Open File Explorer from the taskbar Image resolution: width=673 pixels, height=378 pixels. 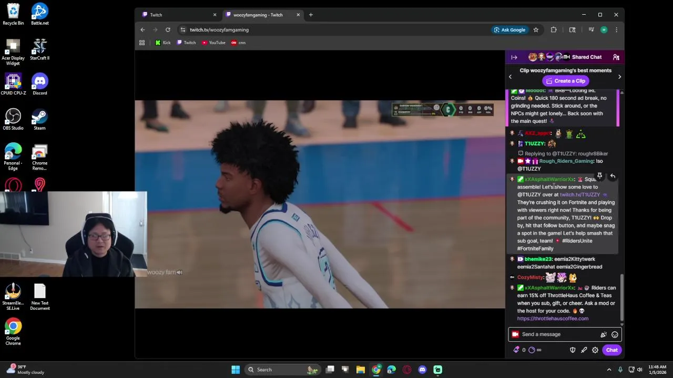361,370
